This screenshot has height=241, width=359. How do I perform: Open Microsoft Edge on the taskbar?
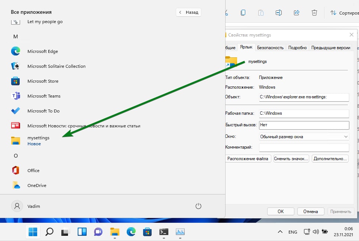[x=131, y=232]
